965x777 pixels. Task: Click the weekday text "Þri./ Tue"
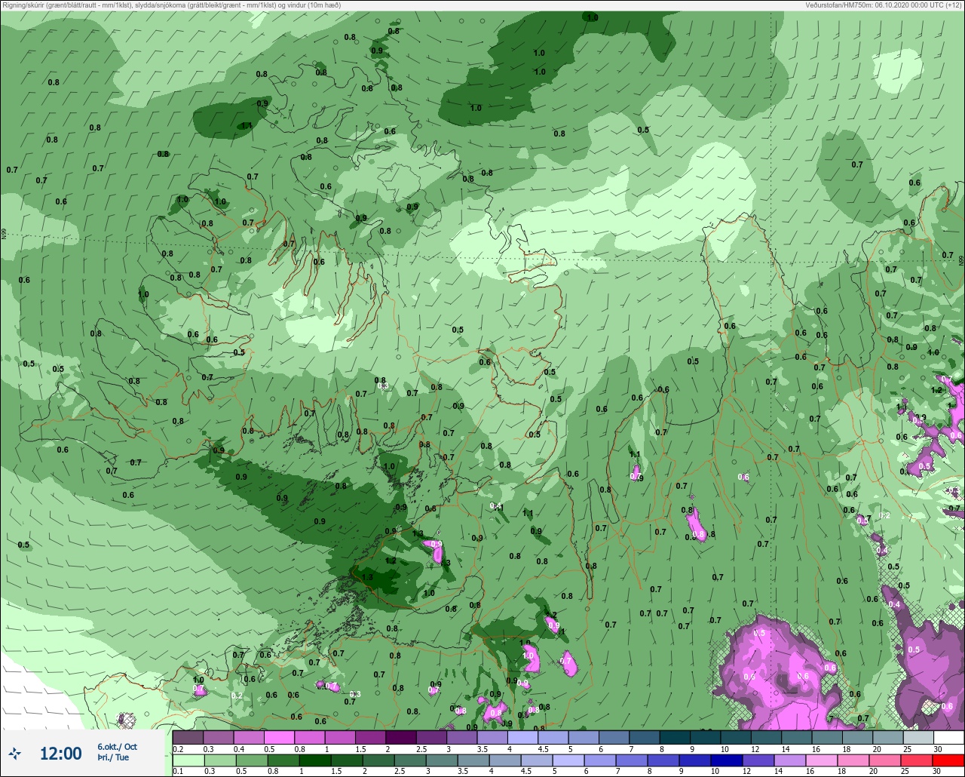(x=113, y=758)
